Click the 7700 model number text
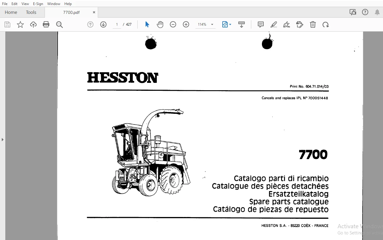The height and width of the screenshot is (240, 383). coord(313,155)
